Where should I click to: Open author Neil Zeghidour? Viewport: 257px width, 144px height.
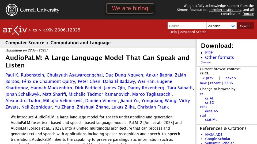37,107
